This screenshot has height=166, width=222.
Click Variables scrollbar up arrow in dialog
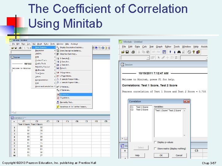184,111
